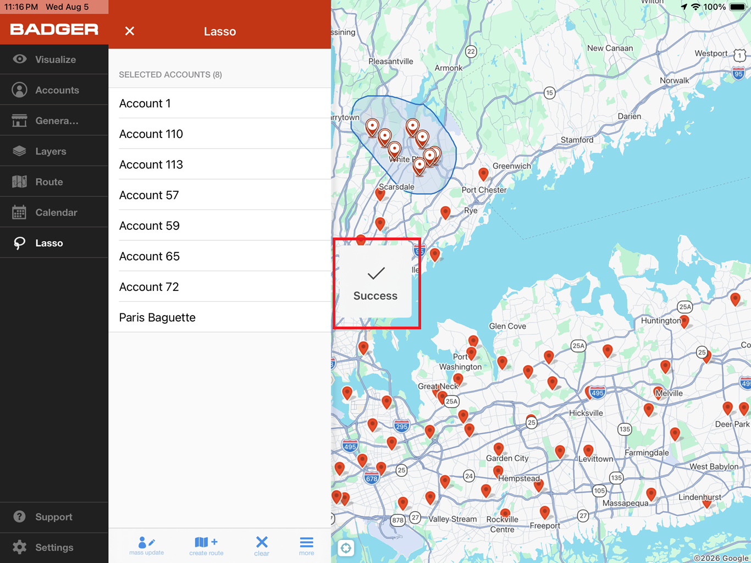Tap the map pin above Freeport

click(544, 512)
